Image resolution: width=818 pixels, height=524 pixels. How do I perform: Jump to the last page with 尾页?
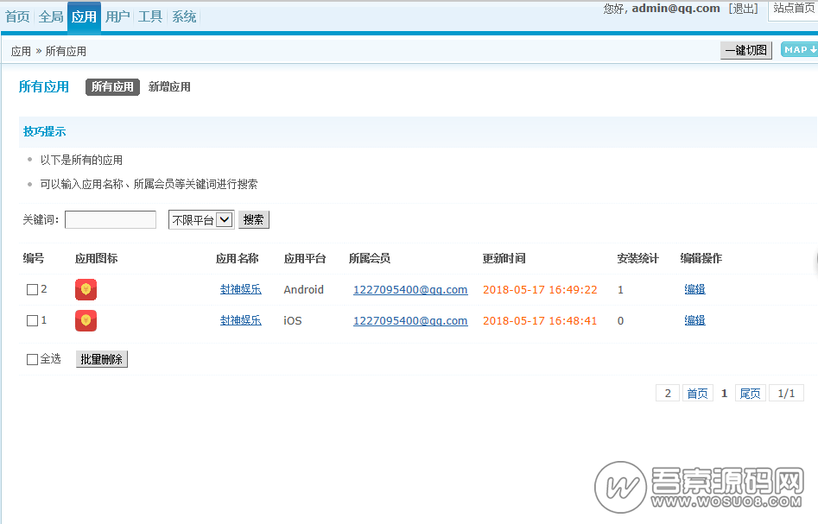(x=749, y=393)
